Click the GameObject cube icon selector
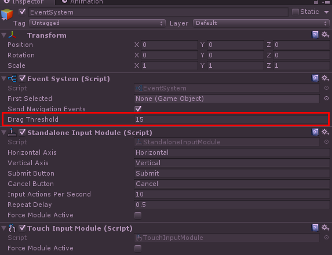332x255 pixels. point(7,14)
